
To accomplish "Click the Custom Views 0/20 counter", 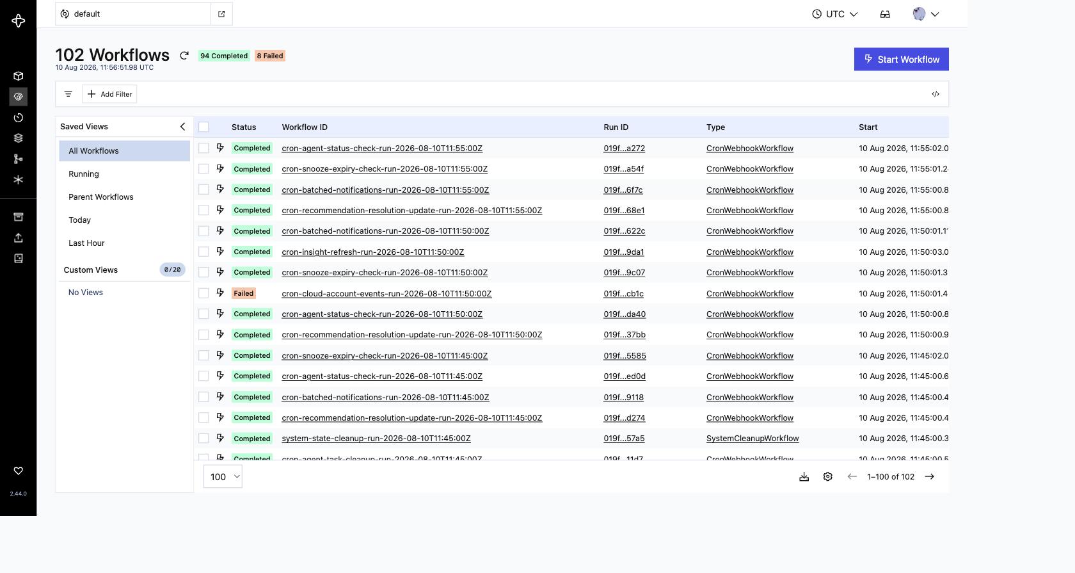I will [x=172, y=270].
